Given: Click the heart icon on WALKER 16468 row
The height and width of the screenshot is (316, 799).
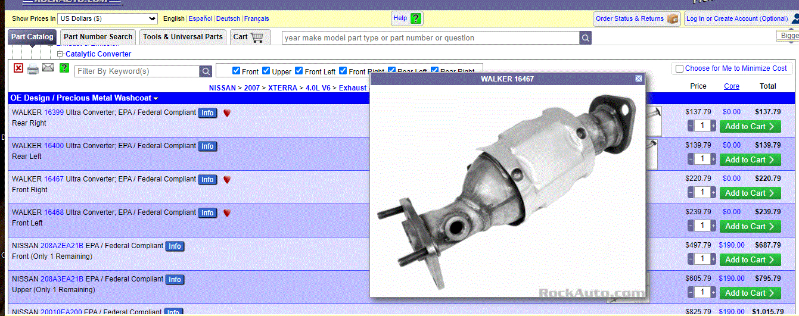Looking at the screenshot, I should click(227, 213).
